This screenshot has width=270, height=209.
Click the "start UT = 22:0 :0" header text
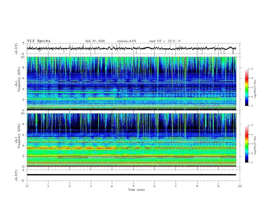tap(165, 41)
